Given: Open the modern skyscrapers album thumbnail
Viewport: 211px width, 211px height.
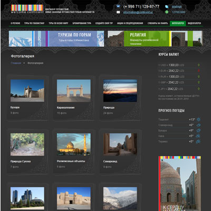Looking at the screenshot, I should coord(27,198).
